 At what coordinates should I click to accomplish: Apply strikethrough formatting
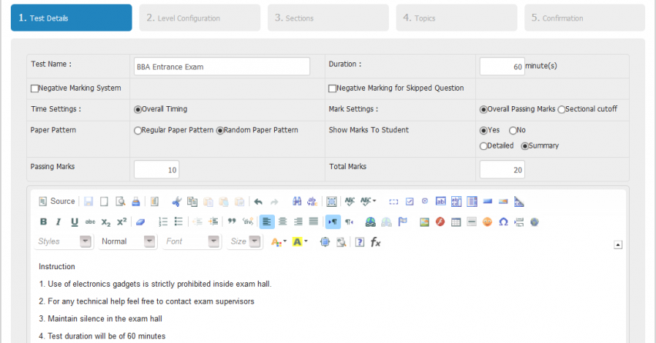click(x=90, y=221)
